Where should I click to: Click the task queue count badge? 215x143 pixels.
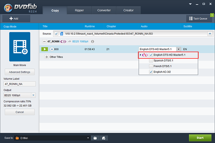[212, 15]
